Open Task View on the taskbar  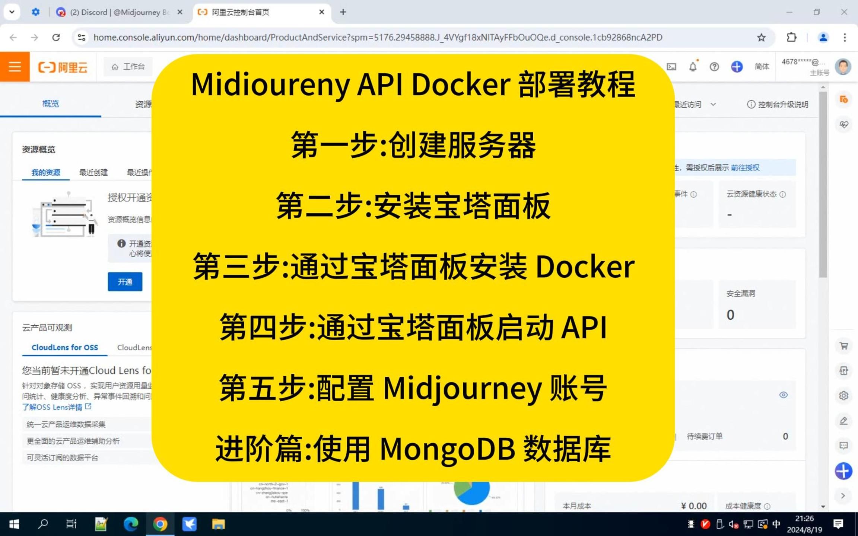[71, 524]
